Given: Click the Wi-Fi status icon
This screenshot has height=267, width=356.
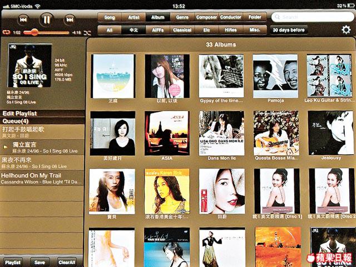Looking at the screenshot, I should tap(37, 6).
